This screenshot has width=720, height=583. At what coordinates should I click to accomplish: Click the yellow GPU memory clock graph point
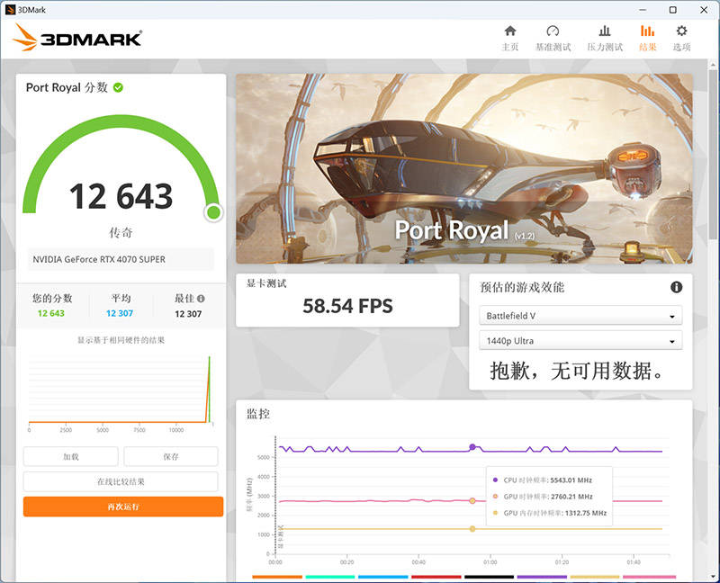click(x=472, y=529)
